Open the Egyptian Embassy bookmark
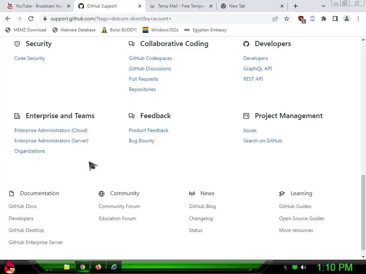Image resolution: width=366 pixels, height=274 pixels. (205, 30)
